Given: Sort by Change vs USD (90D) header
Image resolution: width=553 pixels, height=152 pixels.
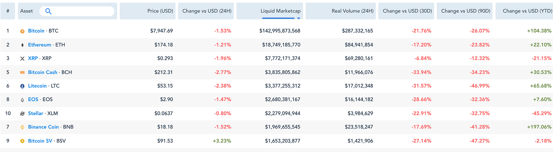Looking at the screenshot, I should 465,11.
